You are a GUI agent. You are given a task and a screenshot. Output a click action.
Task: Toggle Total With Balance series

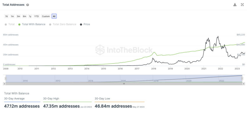[32, 24]
